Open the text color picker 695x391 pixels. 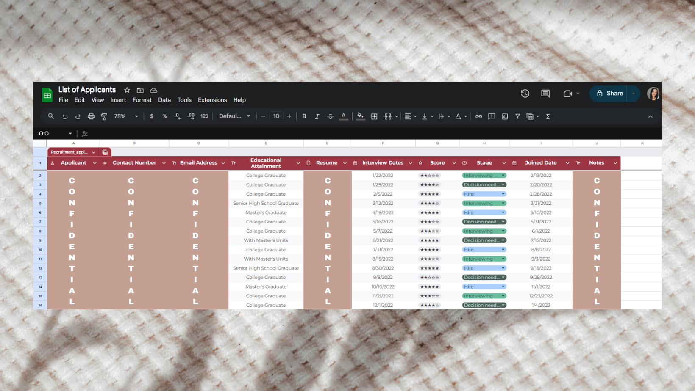click(x=344, y=116)
